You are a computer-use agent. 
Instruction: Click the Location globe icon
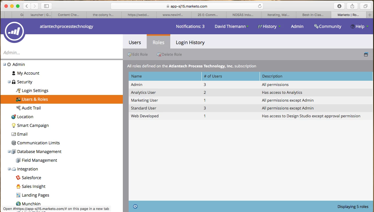tap(14, 117)
